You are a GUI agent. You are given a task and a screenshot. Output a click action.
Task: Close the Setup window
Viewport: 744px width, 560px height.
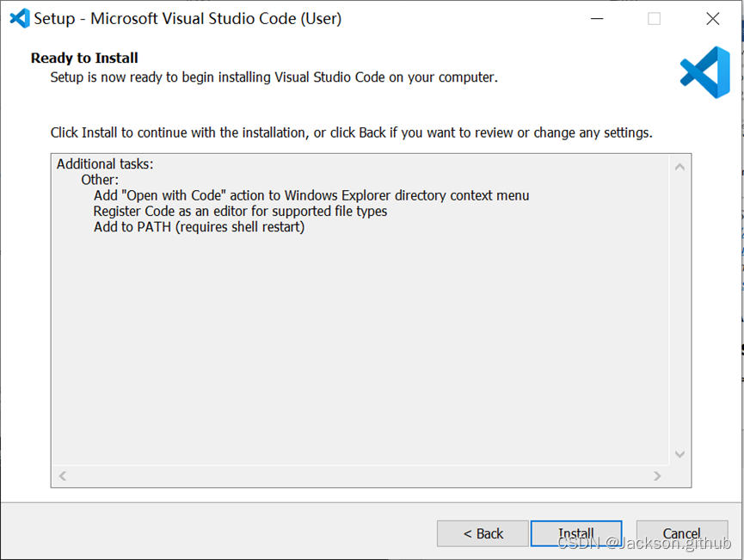pyautogui.click(x=712, y=18)
